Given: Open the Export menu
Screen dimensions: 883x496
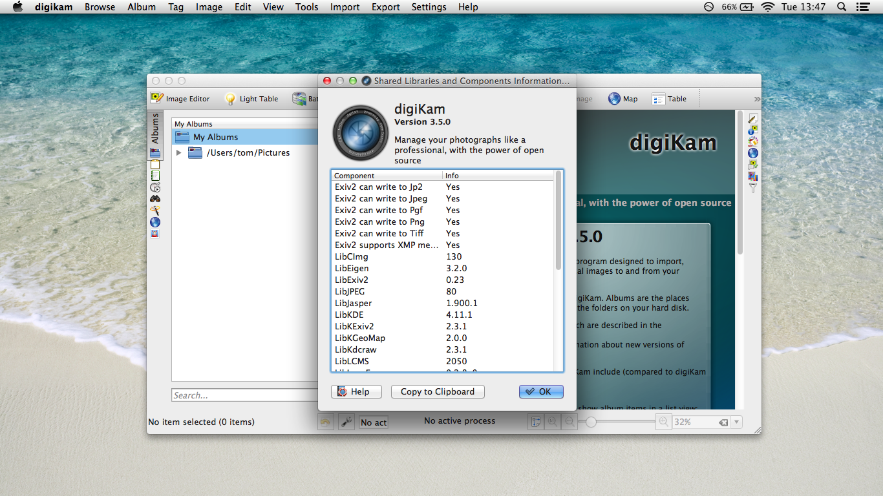Looking at the screenshot, I should click(x=385, y=7).
